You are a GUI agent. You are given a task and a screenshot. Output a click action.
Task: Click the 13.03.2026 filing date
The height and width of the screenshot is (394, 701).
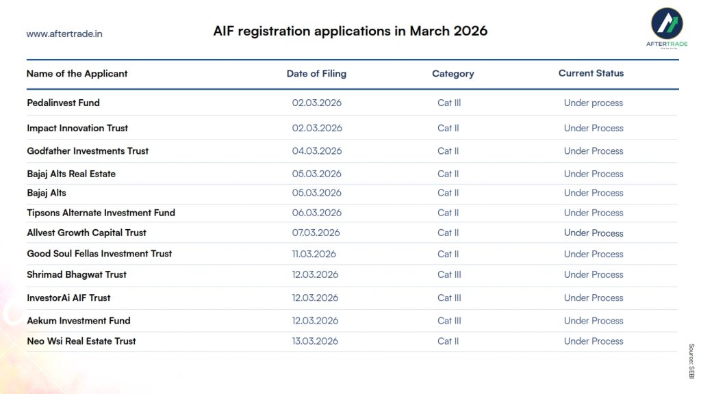point(315,341)
